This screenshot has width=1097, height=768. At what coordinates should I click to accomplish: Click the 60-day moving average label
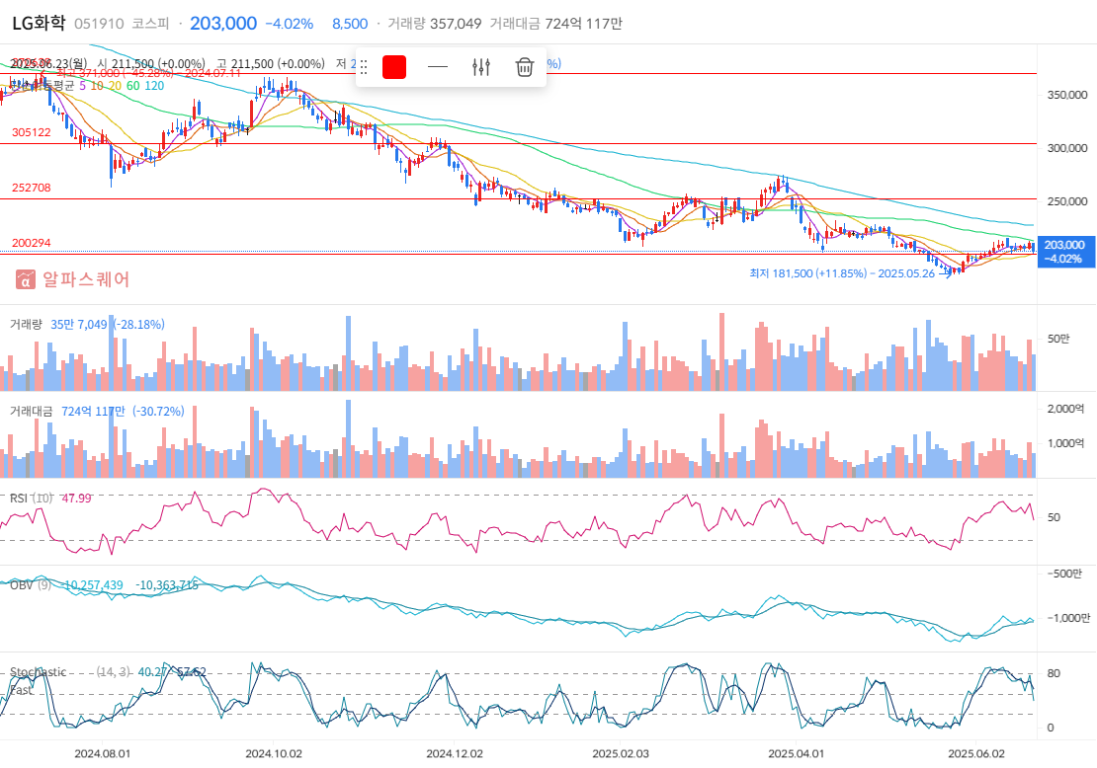(x=133, y=86)
